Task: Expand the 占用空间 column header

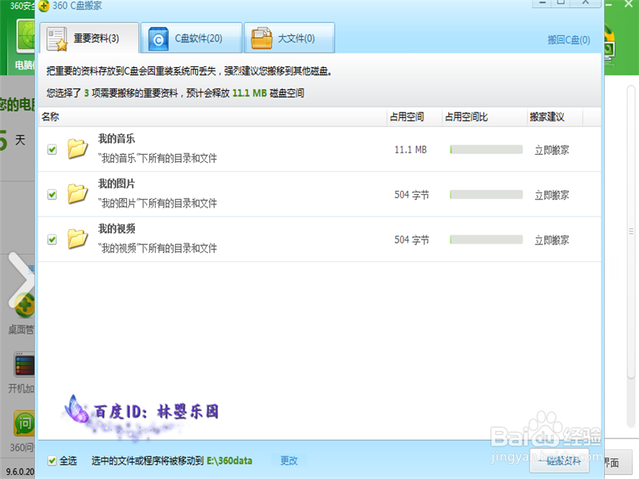Action: pyautogui.click(x=407, y=117)
